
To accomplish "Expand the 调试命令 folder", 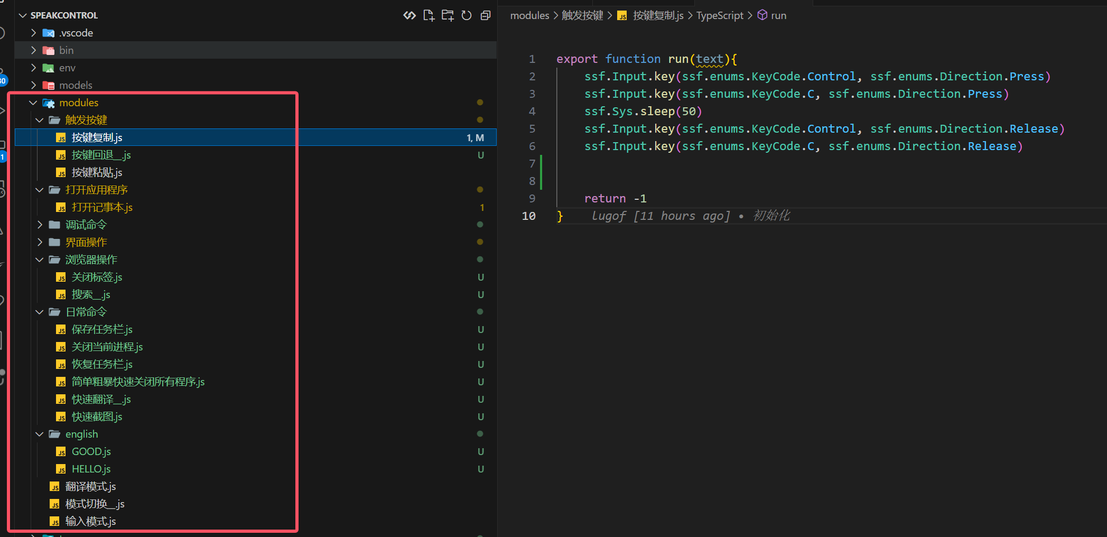I will tap(40, 225).
